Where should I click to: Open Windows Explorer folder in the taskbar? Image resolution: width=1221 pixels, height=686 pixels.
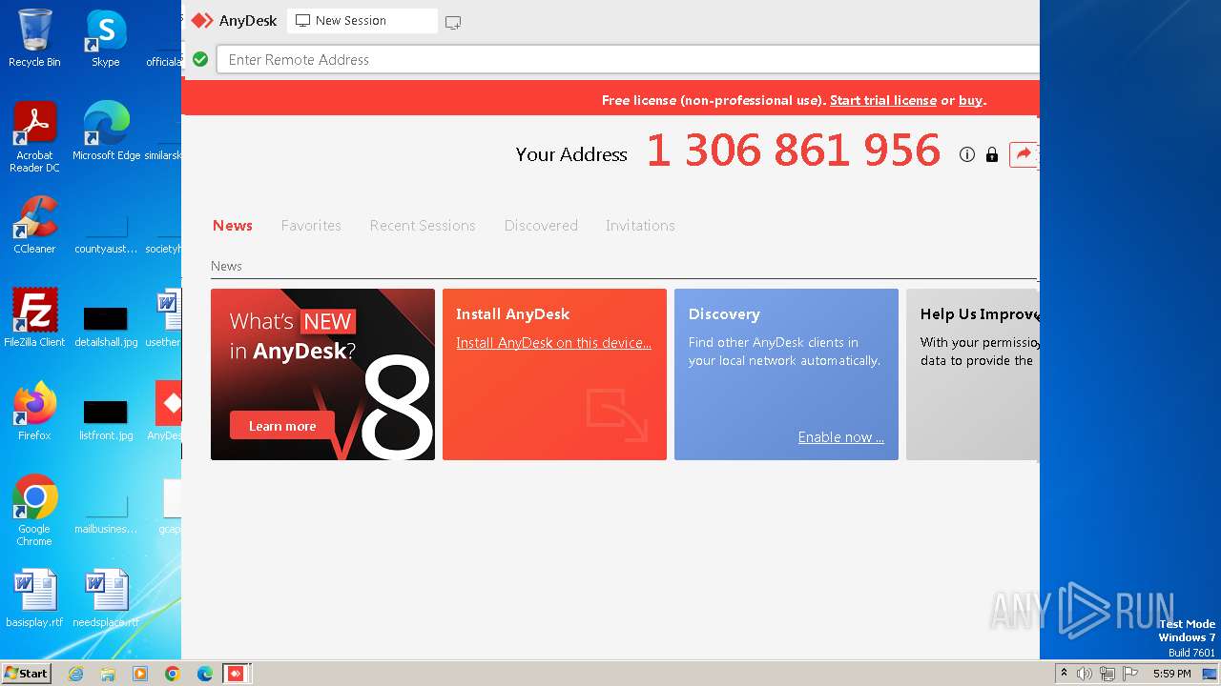[108, 674]
